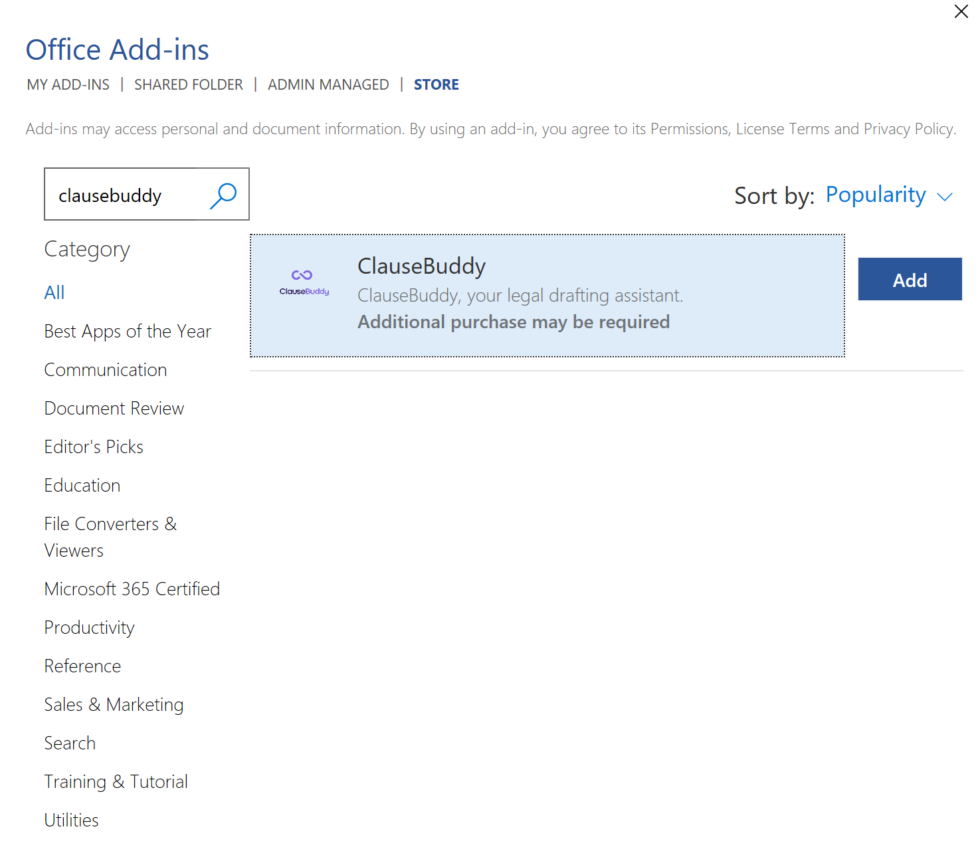
Task: Close the Office Add-ins dialog
Action: (x=961, y=11)
